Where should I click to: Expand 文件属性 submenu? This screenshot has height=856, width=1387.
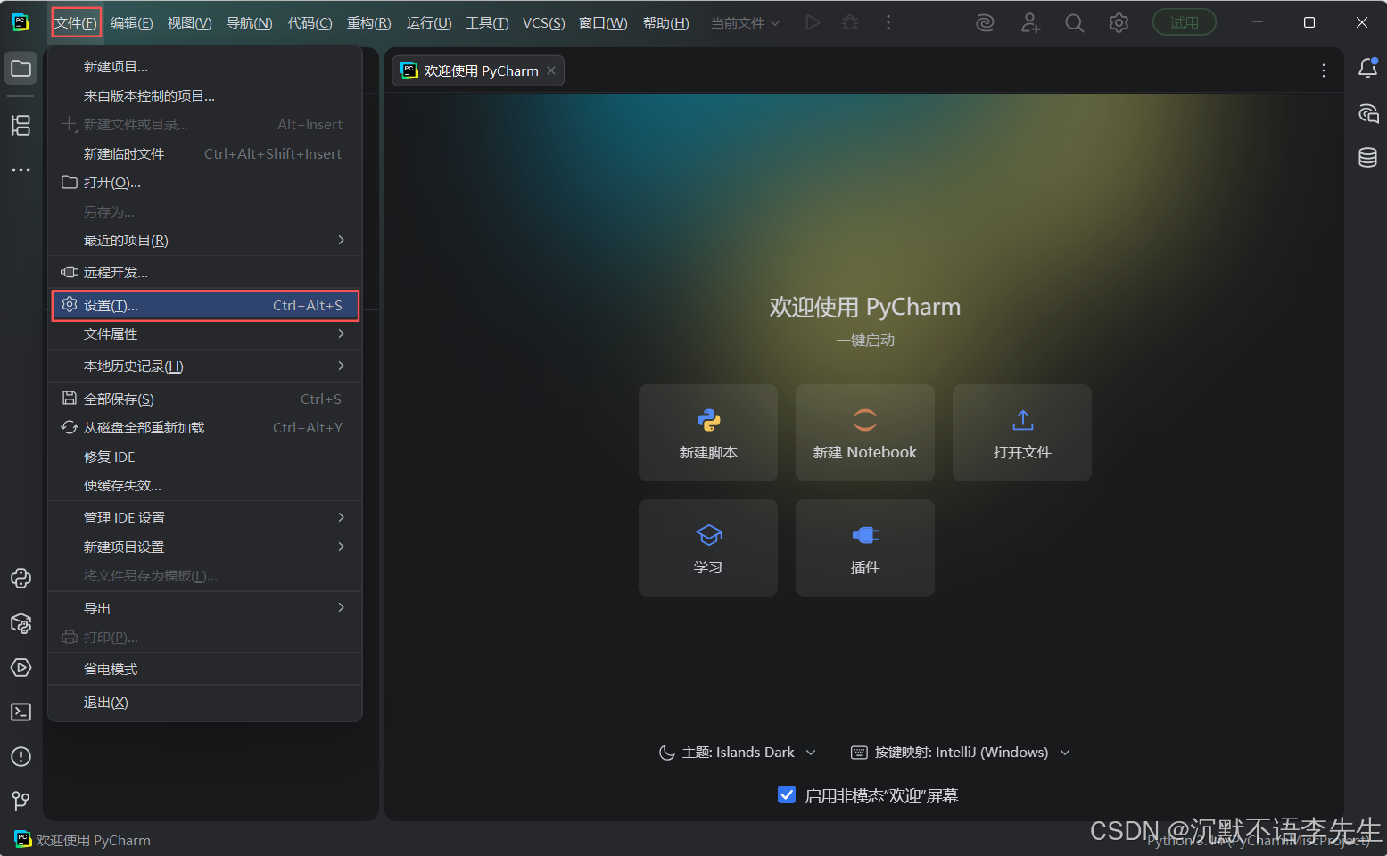(205, 333)
